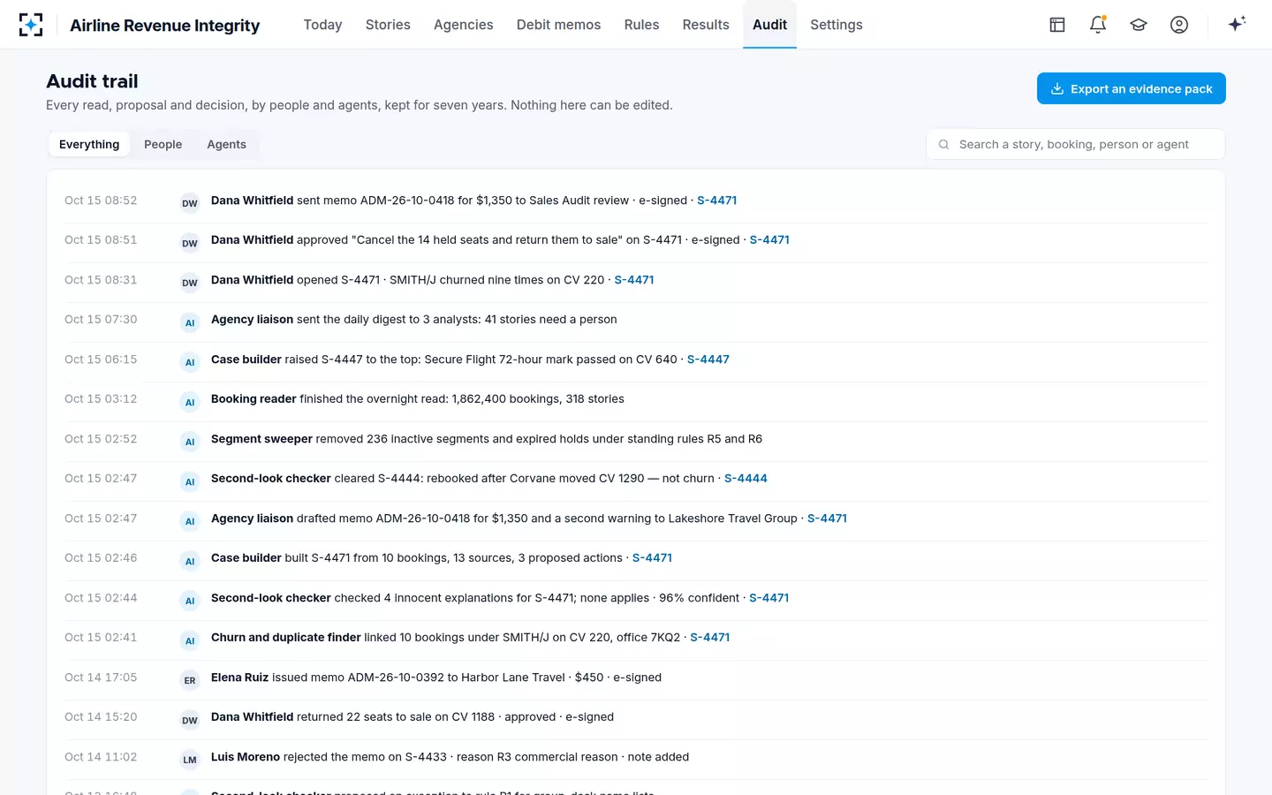Image resolution: width=1272 pixels, height=795 pixels.
Task: Click Agency liaison daily digest entry text
Action: point(414,320)
